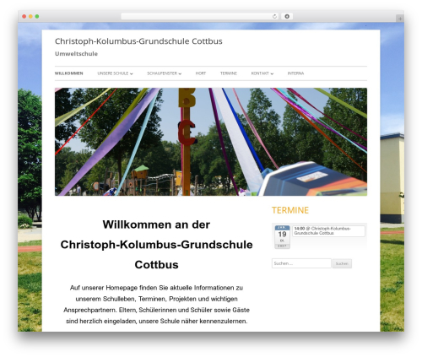Click the TERMINE widget heading

click(x=290, y=210)
